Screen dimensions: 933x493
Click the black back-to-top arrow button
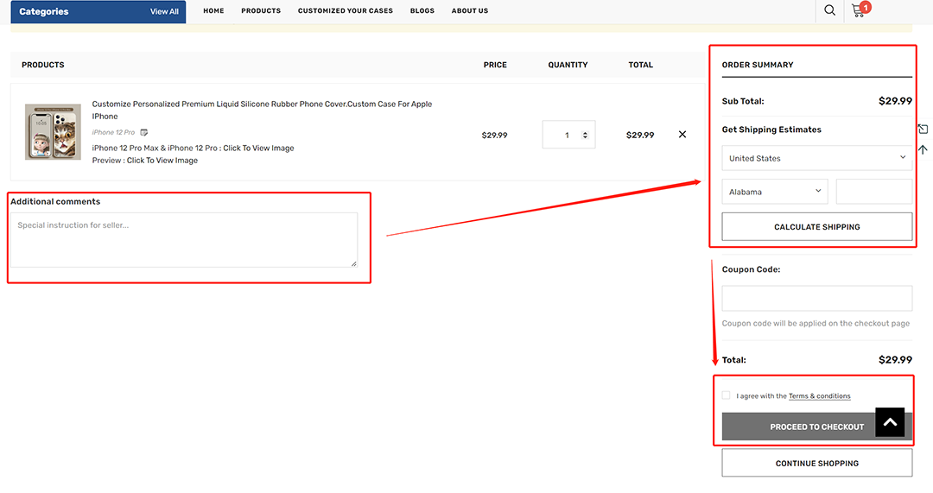click(x=890, y=422)
